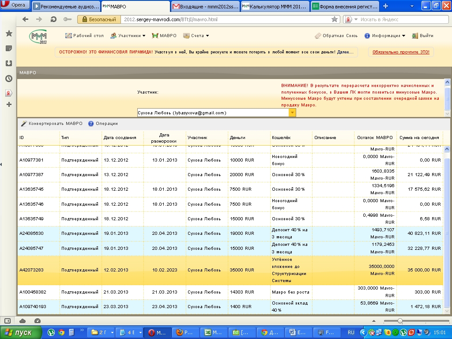The width and height of the screenshot is (452, 339).
Task: Open Firefox window in the taskbar
Action: tap(185, 332)
